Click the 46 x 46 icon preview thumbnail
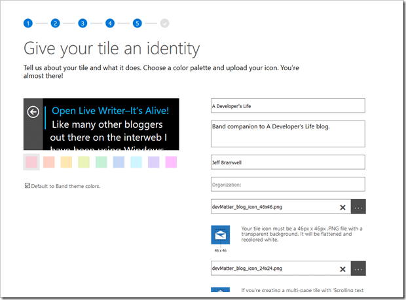The image size is (406, 300). point(220,235)
